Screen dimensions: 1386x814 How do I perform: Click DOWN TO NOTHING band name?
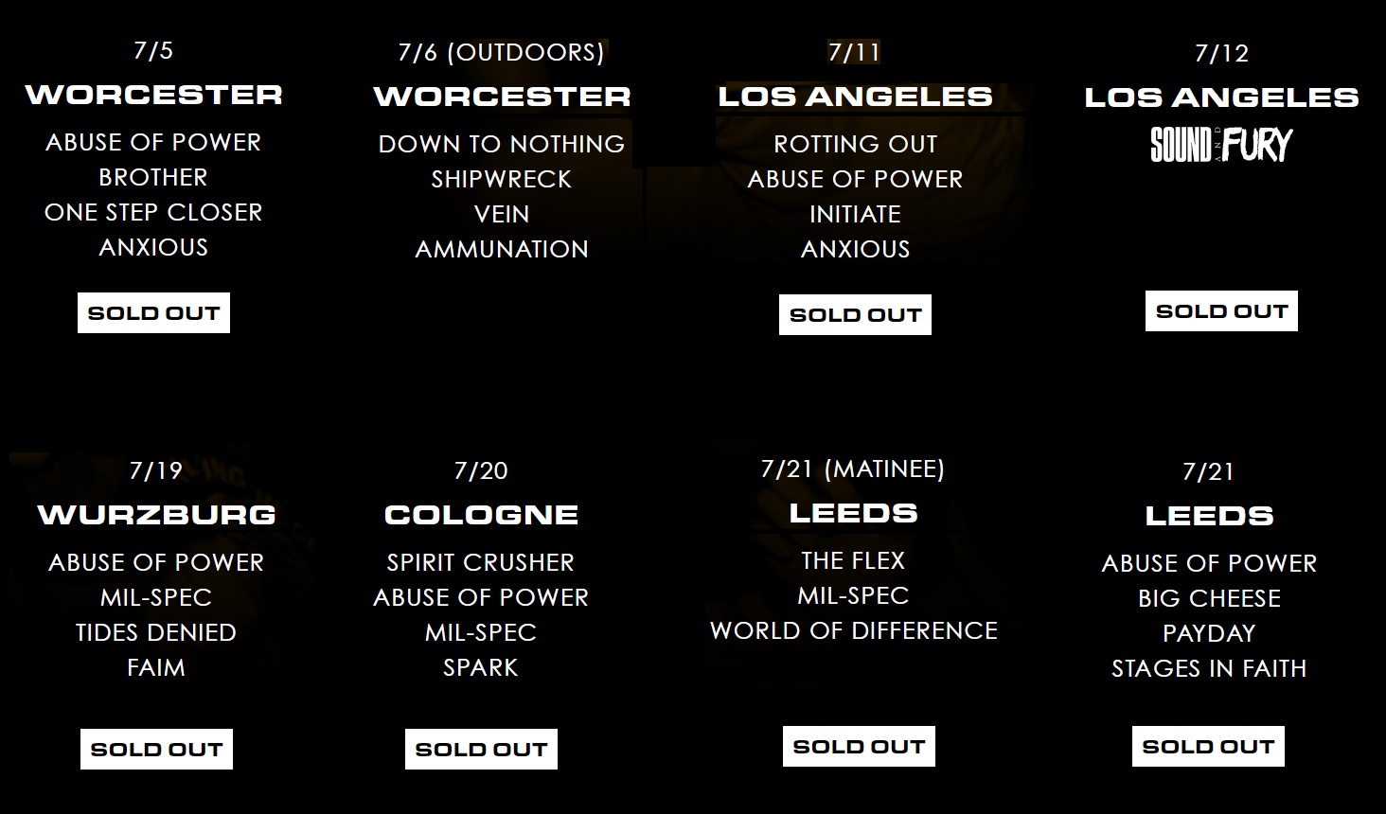coord(502,144)
